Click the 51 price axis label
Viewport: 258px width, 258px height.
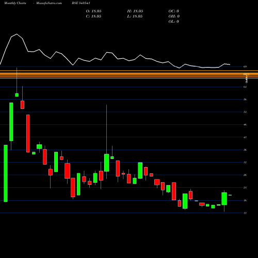[245, 112]
